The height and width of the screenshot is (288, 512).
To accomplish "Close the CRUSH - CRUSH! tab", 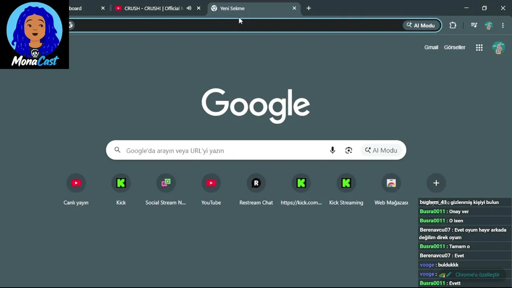I will point(198,8).
